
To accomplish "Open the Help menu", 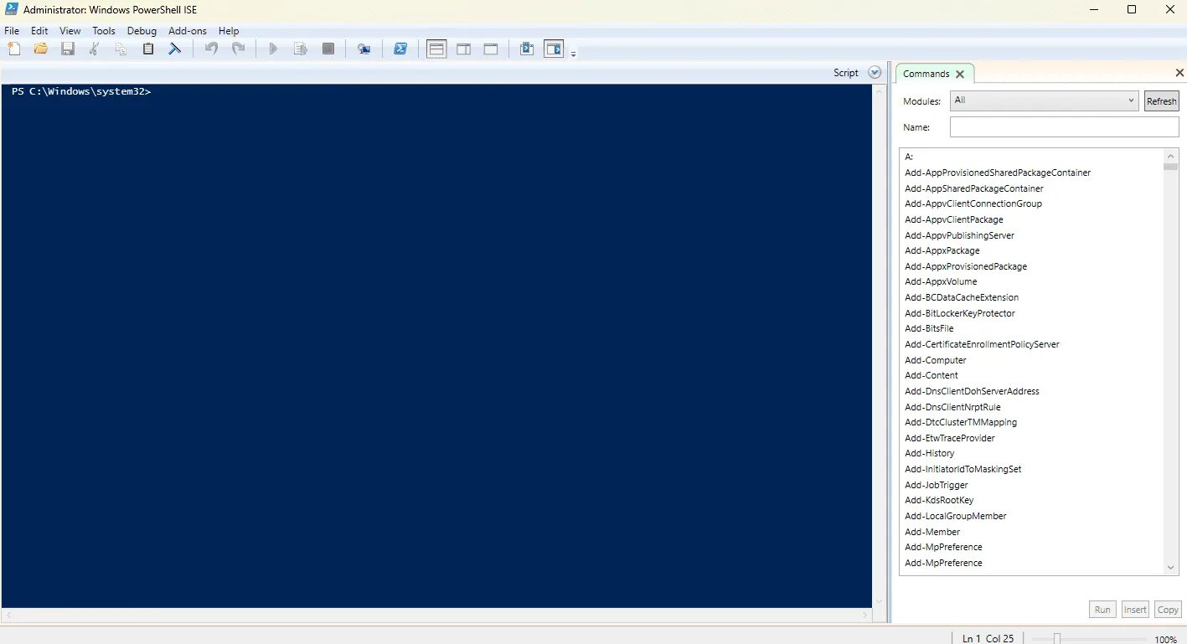I will click(229, 31).
